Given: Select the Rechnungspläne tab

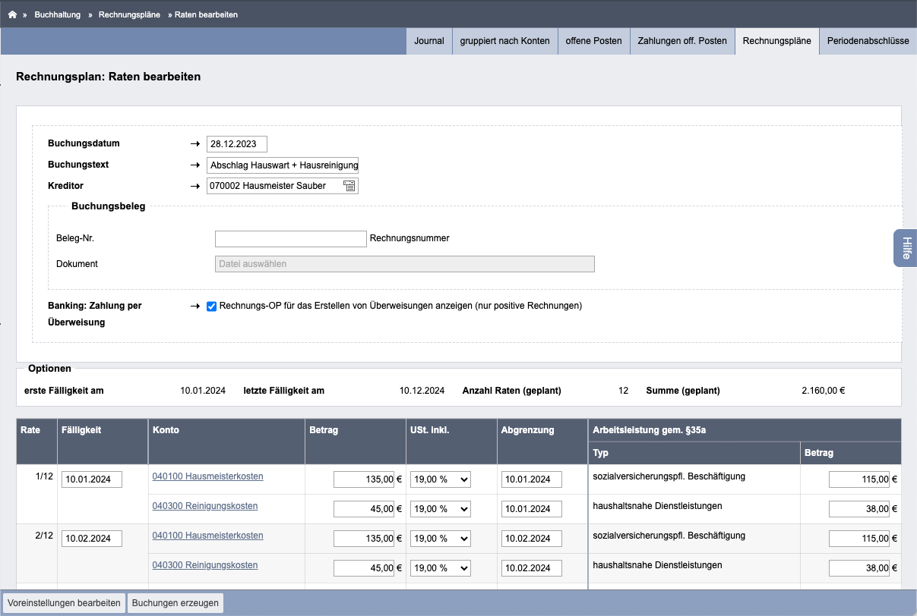Looking at the screenshot, I should 776,41.
